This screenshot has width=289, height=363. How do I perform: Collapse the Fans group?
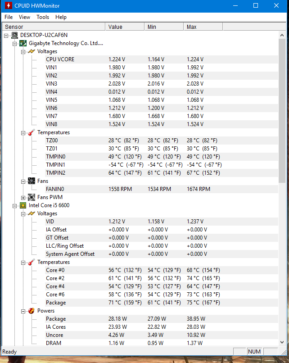(23, 181)
